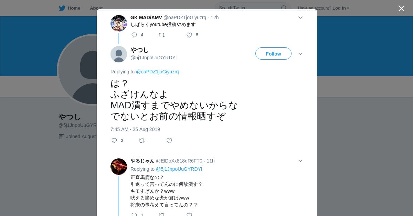Like the main tweet from 25 Aug 2019
The height and width of the screenshot is (216, 413).
pos(169,141)
